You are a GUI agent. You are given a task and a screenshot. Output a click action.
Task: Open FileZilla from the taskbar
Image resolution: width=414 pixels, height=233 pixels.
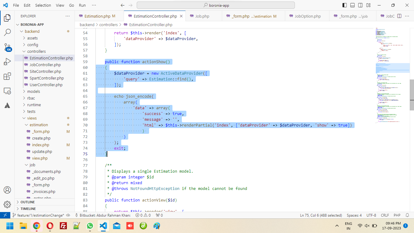tap(63, 226)
